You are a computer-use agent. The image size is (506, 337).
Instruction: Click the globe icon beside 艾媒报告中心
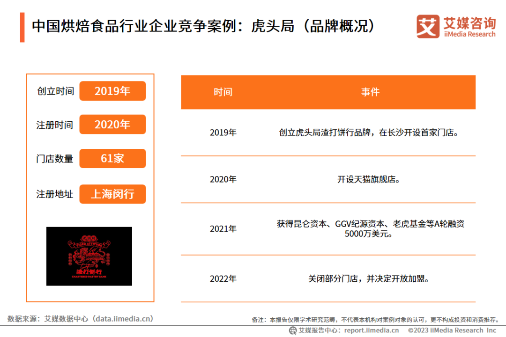(293, 330)
